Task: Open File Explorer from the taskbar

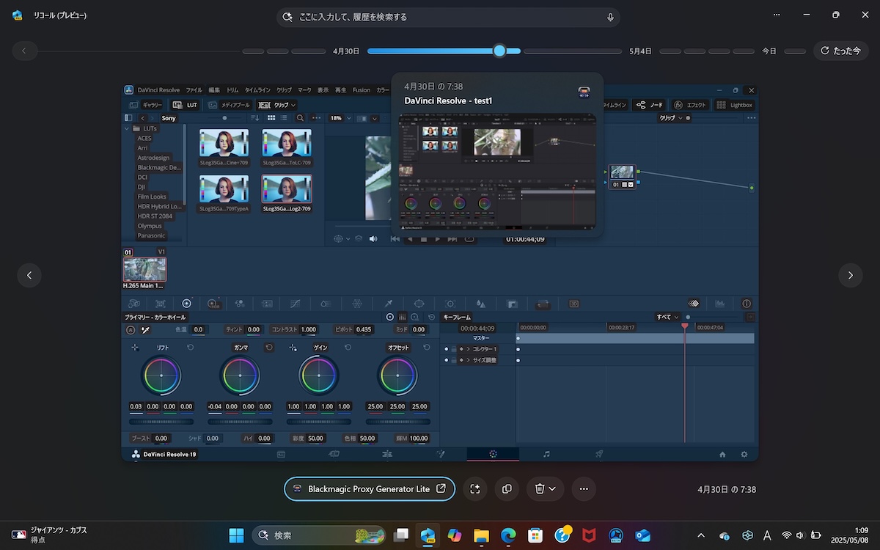Action: tap(481, 535)
